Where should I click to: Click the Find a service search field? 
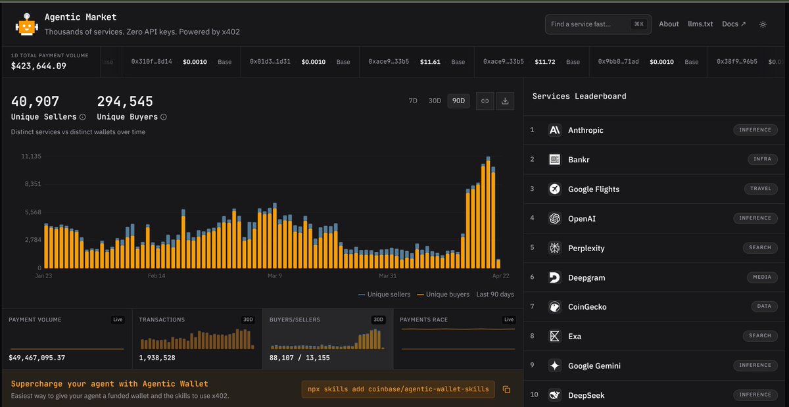(598, 24)
